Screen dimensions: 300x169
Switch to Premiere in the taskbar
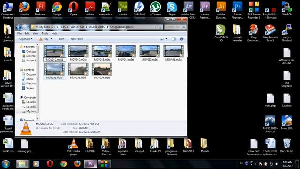[90, 164]
